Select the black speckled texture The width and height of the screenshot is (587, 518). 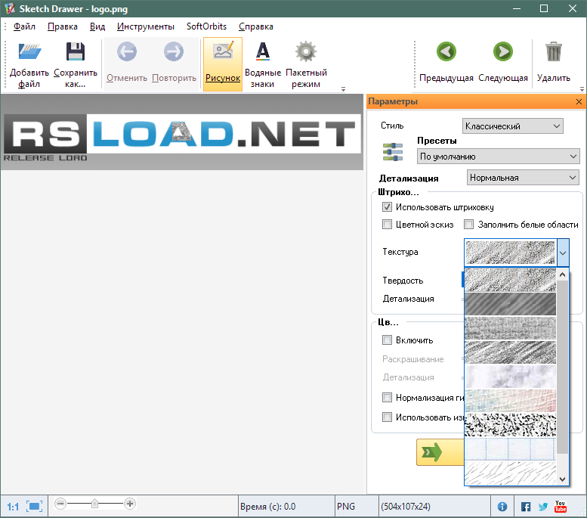click(510, 425)
